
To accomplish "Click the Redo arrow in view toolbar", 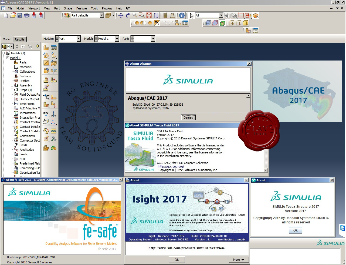I will click(x=171, y=23).
